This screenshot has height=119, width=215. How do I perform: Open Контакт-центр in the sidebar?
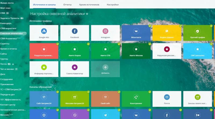pos(8,105)
